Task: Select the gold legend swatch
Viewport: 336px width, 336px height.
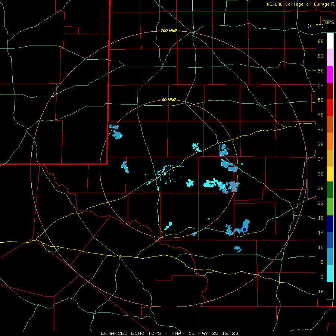Action: click(x=330, y=158)
